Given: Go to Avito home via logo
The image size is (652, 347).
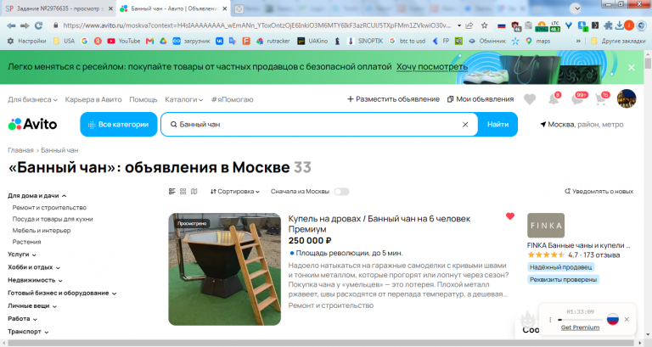Looking at the screenshot, I should 32,124.
